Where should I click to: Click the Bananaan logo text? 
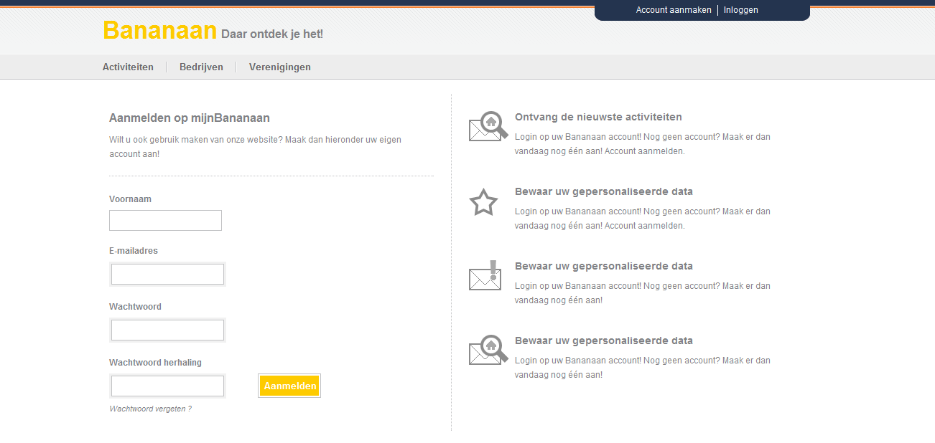160,30
